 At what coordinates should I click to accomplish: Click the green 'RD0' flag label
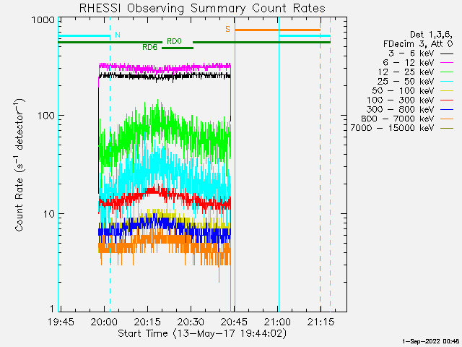[174, 41]
